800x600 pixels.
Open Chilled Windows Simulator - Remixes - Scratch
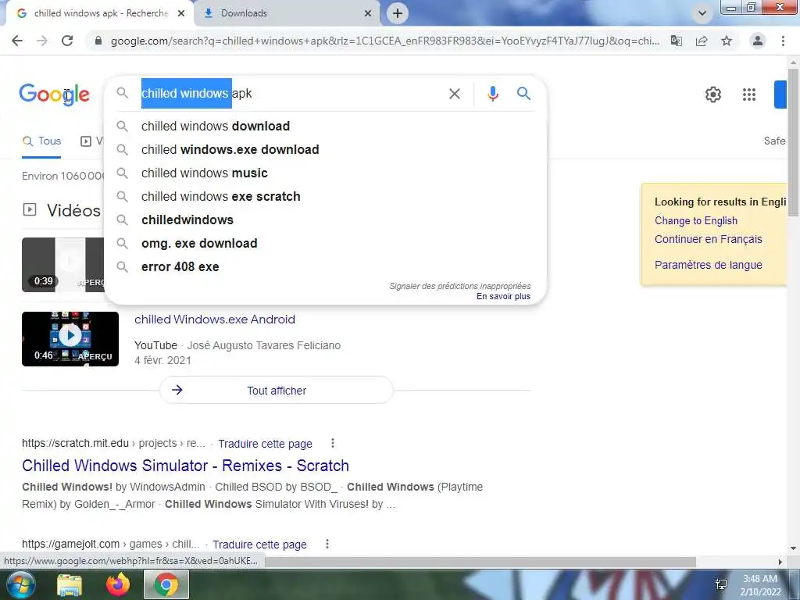(x=185, y=466)
